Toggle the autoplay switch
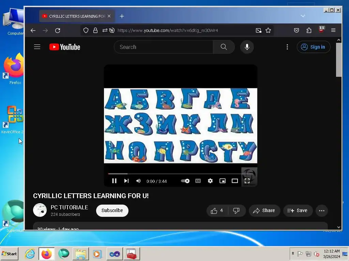 point(185,181)
